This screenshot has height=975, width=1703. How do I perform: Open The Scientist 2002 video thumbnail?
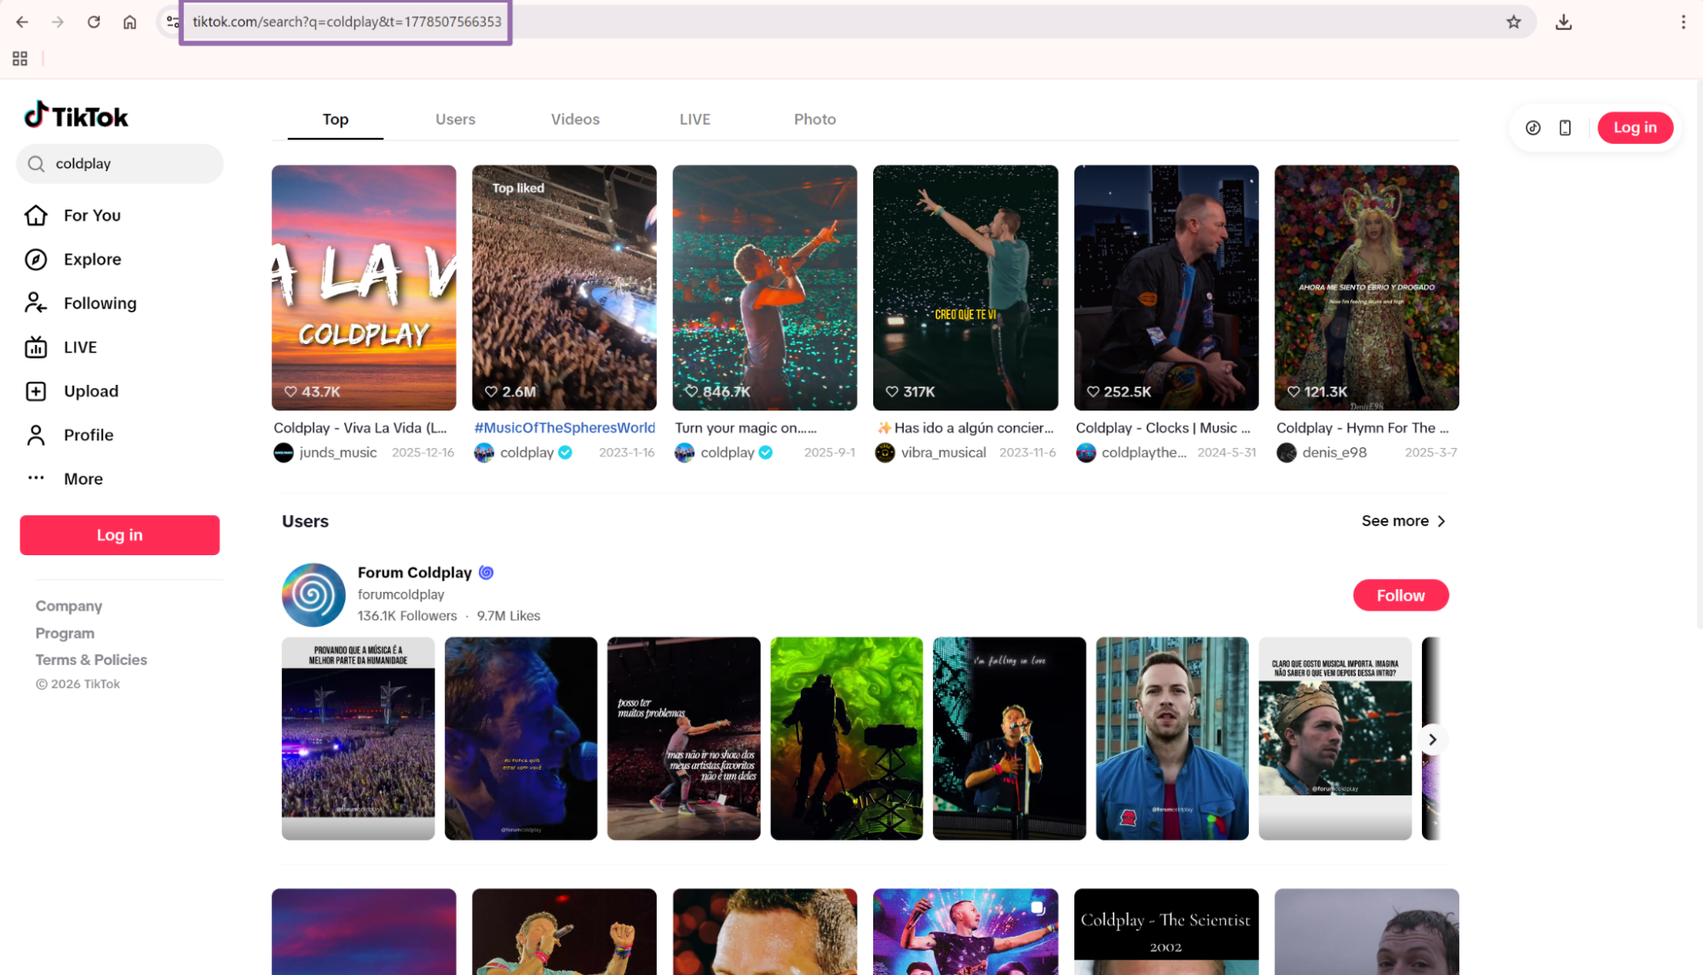1166,932
